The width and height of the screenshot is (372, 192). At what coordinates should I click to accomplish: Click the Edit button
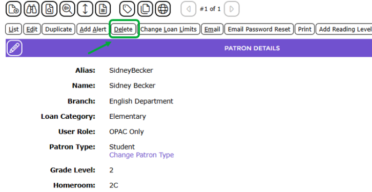click(x=32, y=29)
